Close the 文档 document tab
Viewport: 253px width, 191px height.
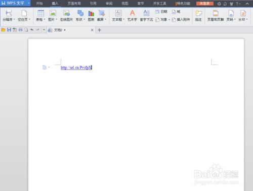(x=92, y=30)
